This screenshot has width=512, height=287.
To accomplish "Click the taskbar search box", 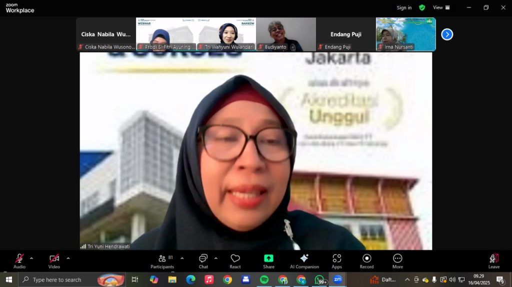I will 72,280.
